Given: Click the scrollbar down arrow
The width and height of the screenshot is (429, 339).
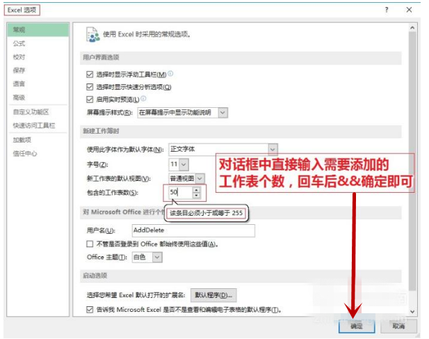Looking at the screenshot, I should point(412,312).
